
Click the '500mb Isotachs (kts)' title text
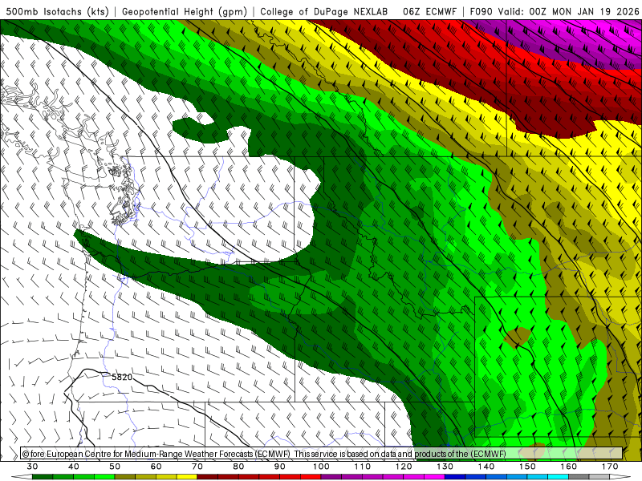click(57, 11)
